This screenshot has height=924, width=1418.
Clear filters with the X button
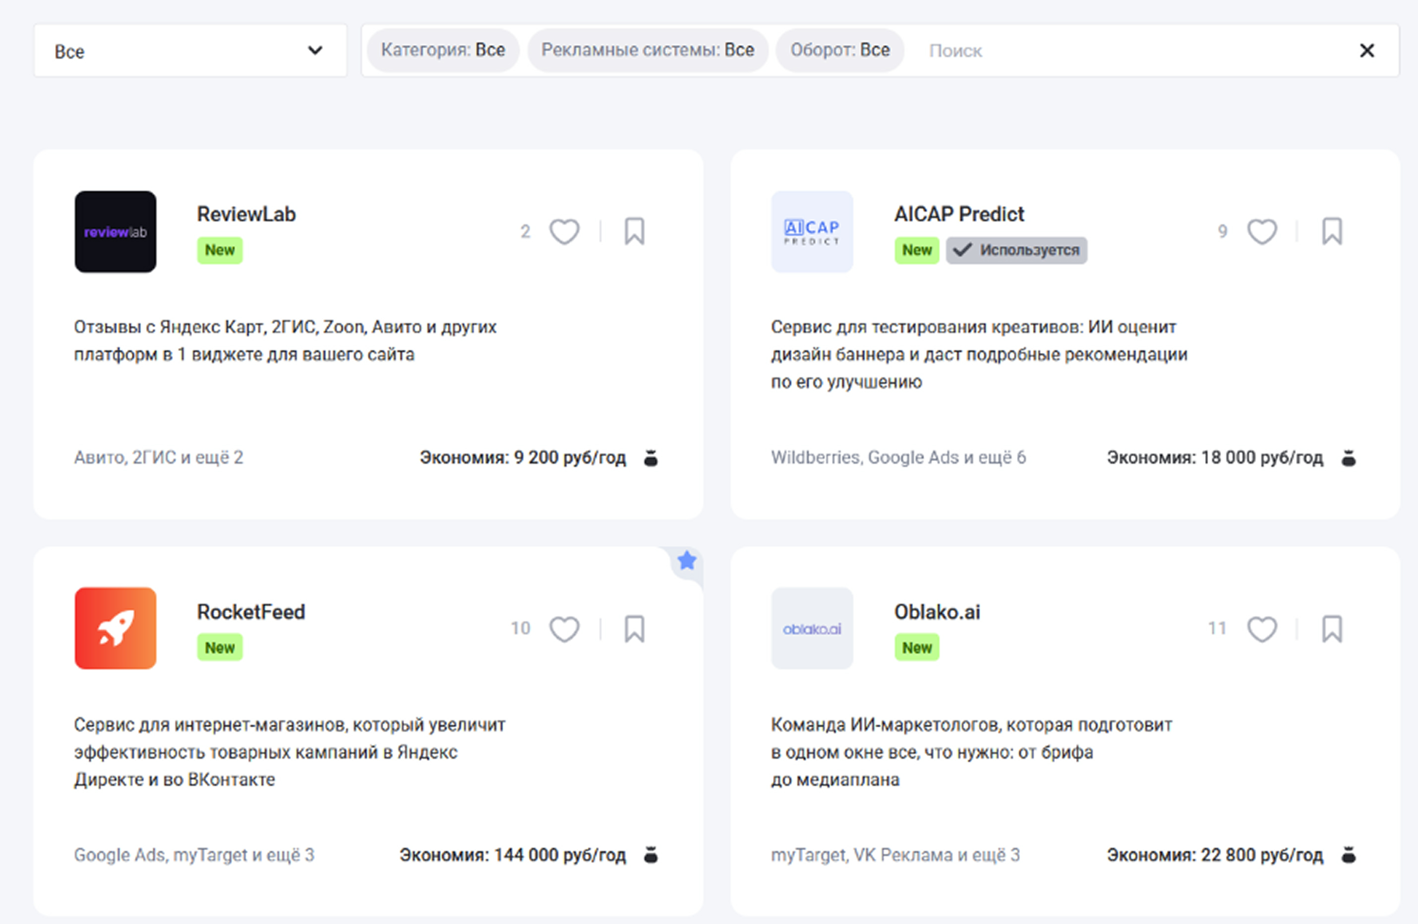click(1367, 51)
